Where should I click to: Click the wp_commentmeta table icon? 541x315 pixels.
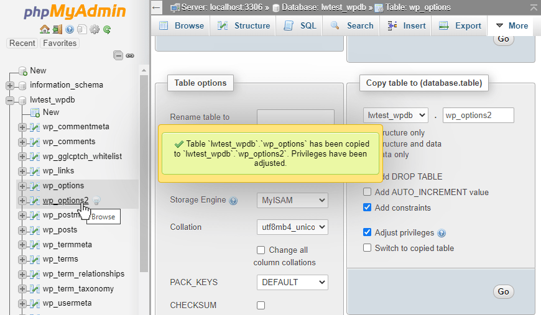[x=34, y=127]
